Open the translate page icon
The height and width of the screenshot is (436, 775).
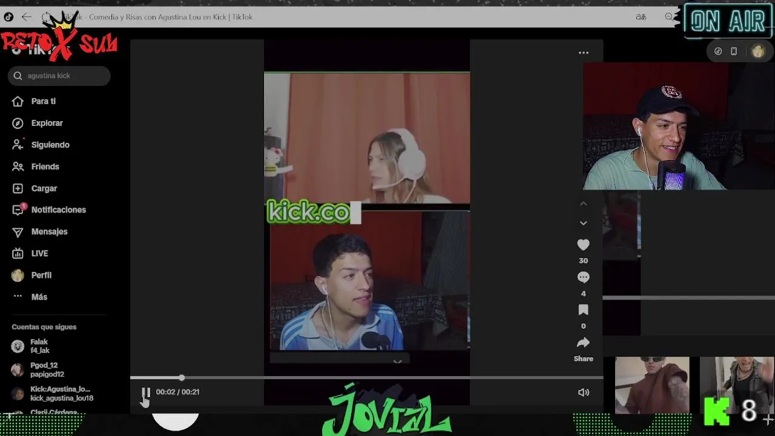pyautogui.click(x=641, y=17)
